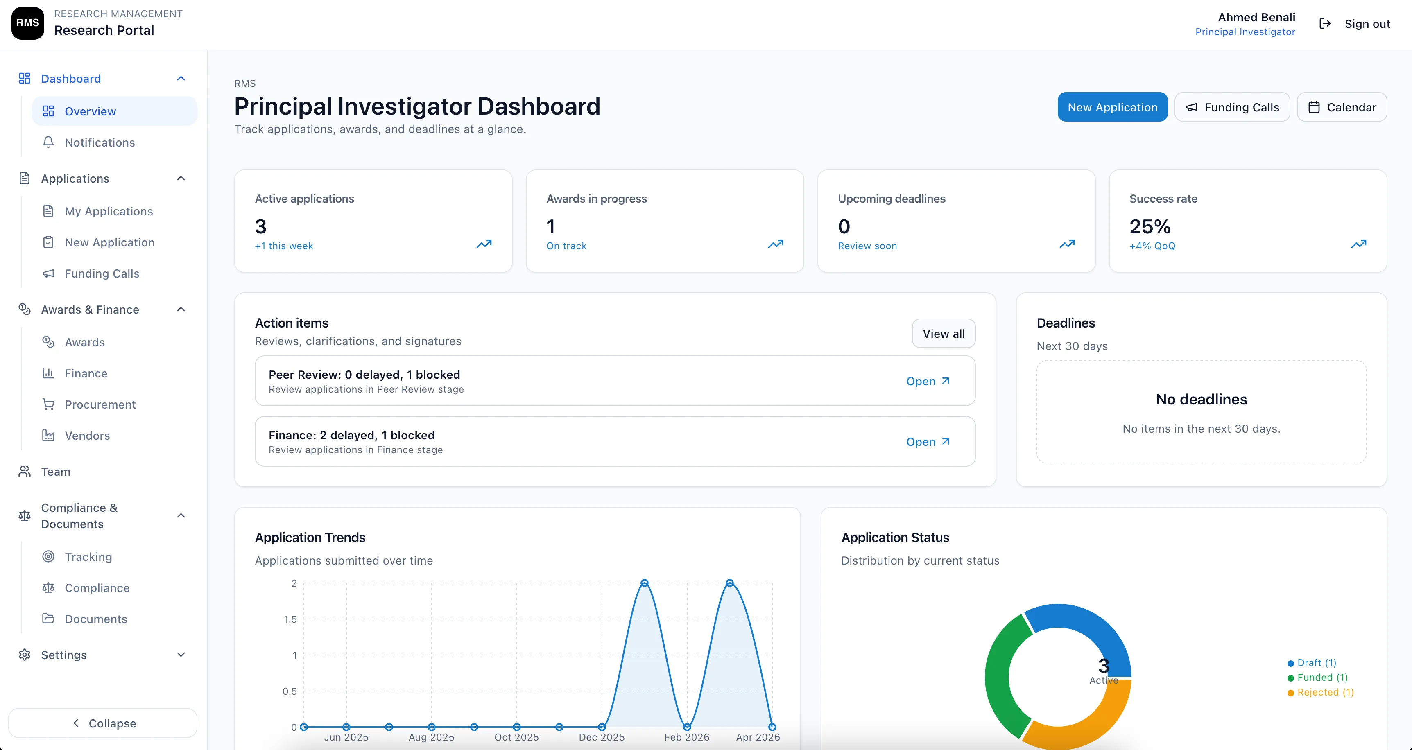Click the RMS logo icon
Screen dimensions: 1412x750
pos(27,23)
